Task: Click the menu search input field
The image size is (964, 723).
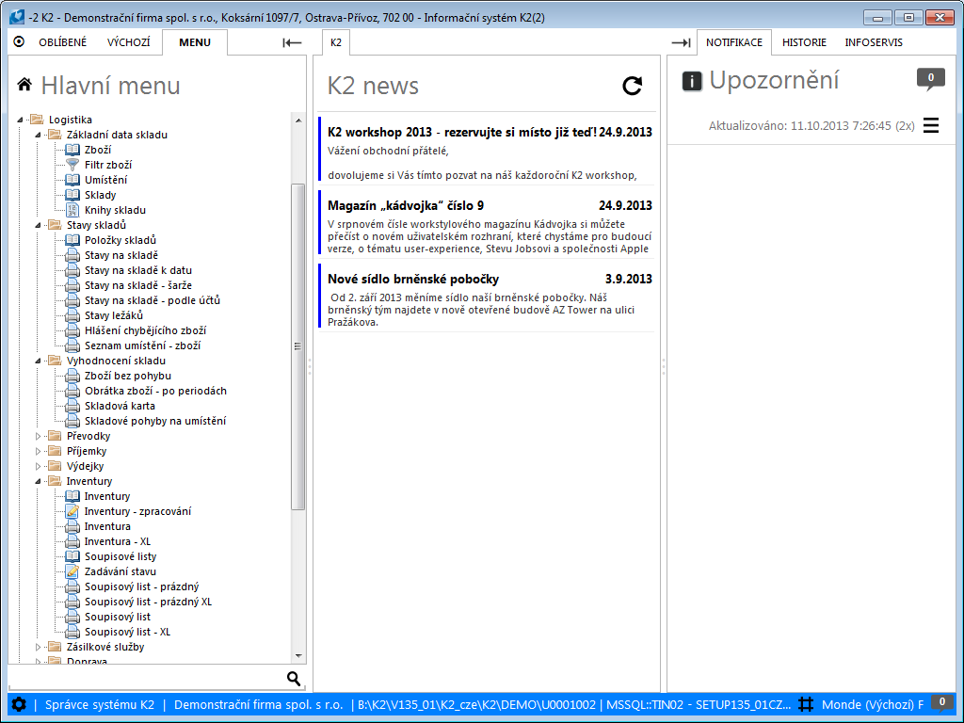Action: (146, 678)
